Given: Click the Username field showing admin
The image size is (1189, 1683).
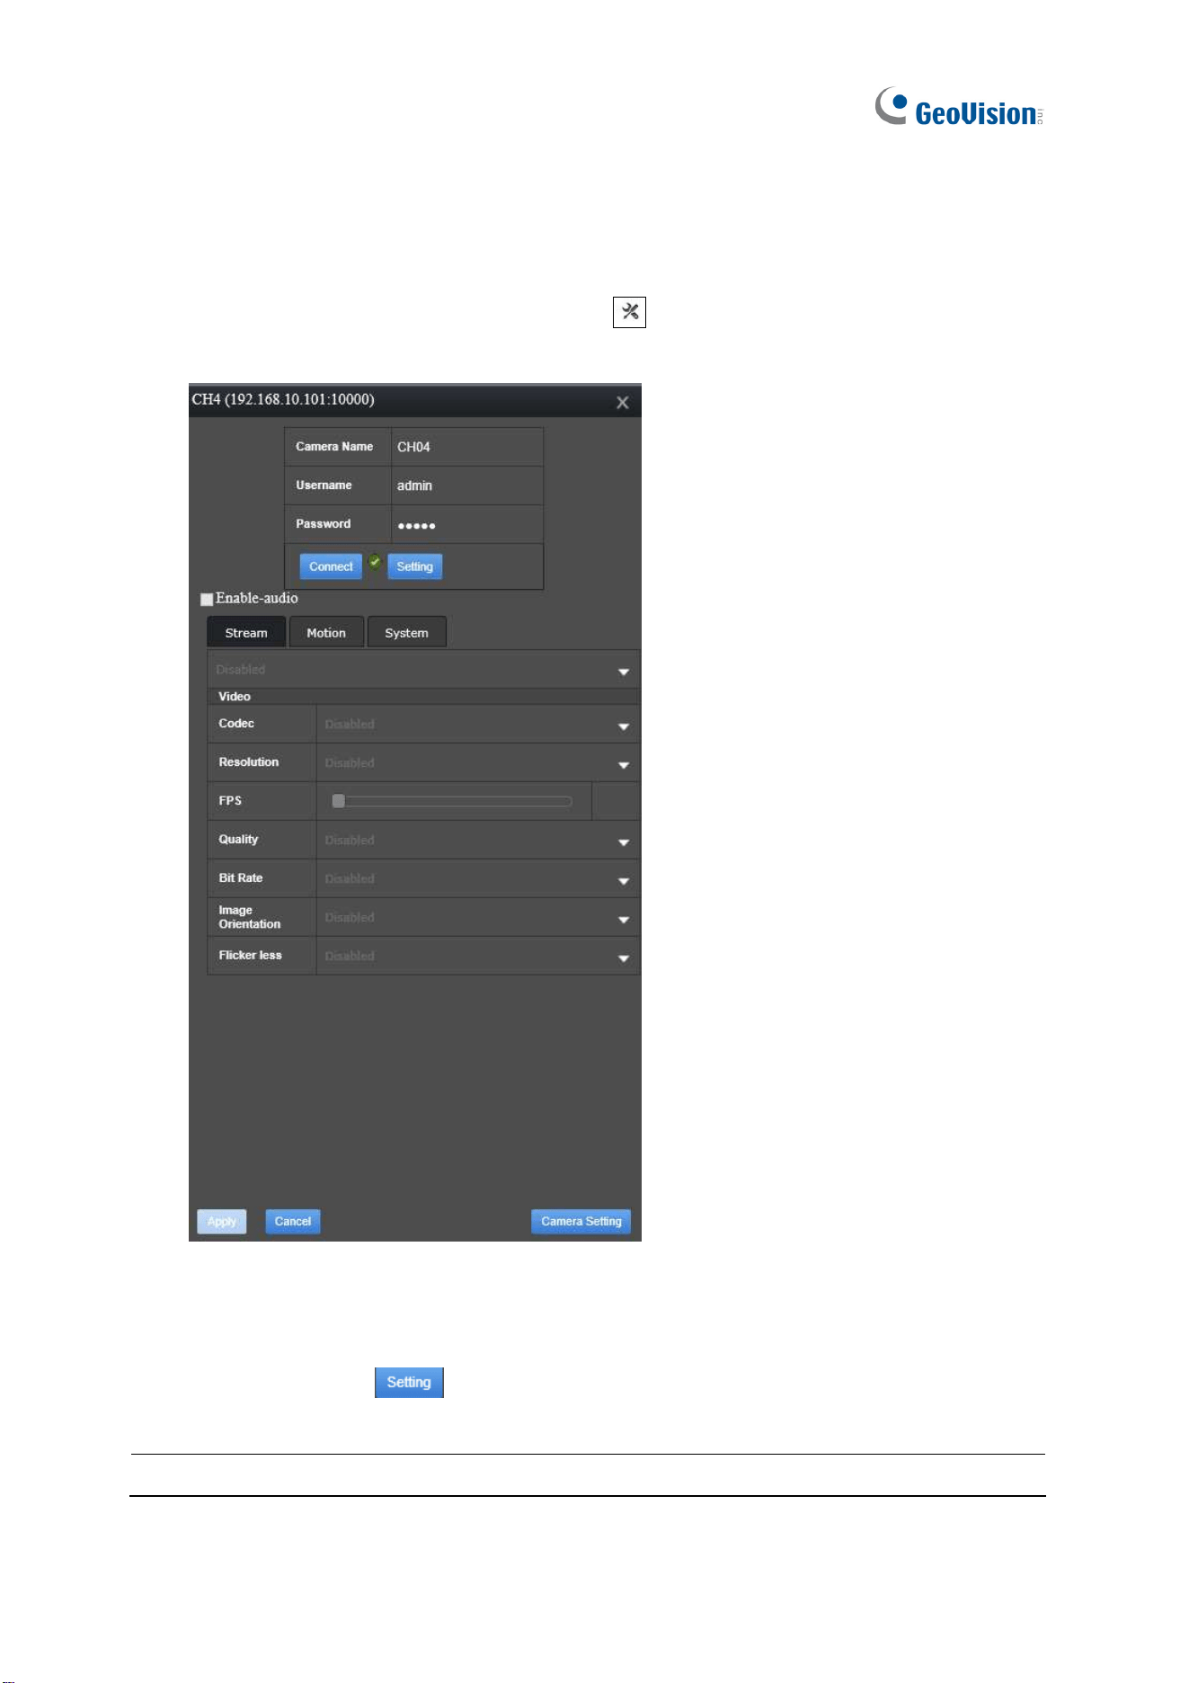Looking at the screenshot, I should click(x=466, y=485).
